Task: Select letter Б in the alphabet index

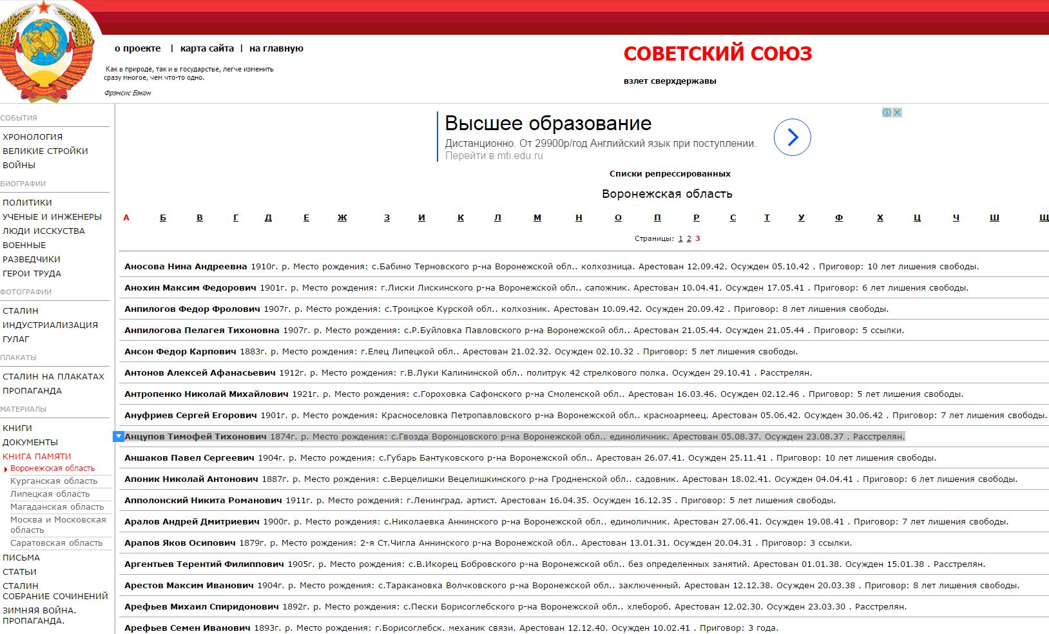Action: coord(163,218)
